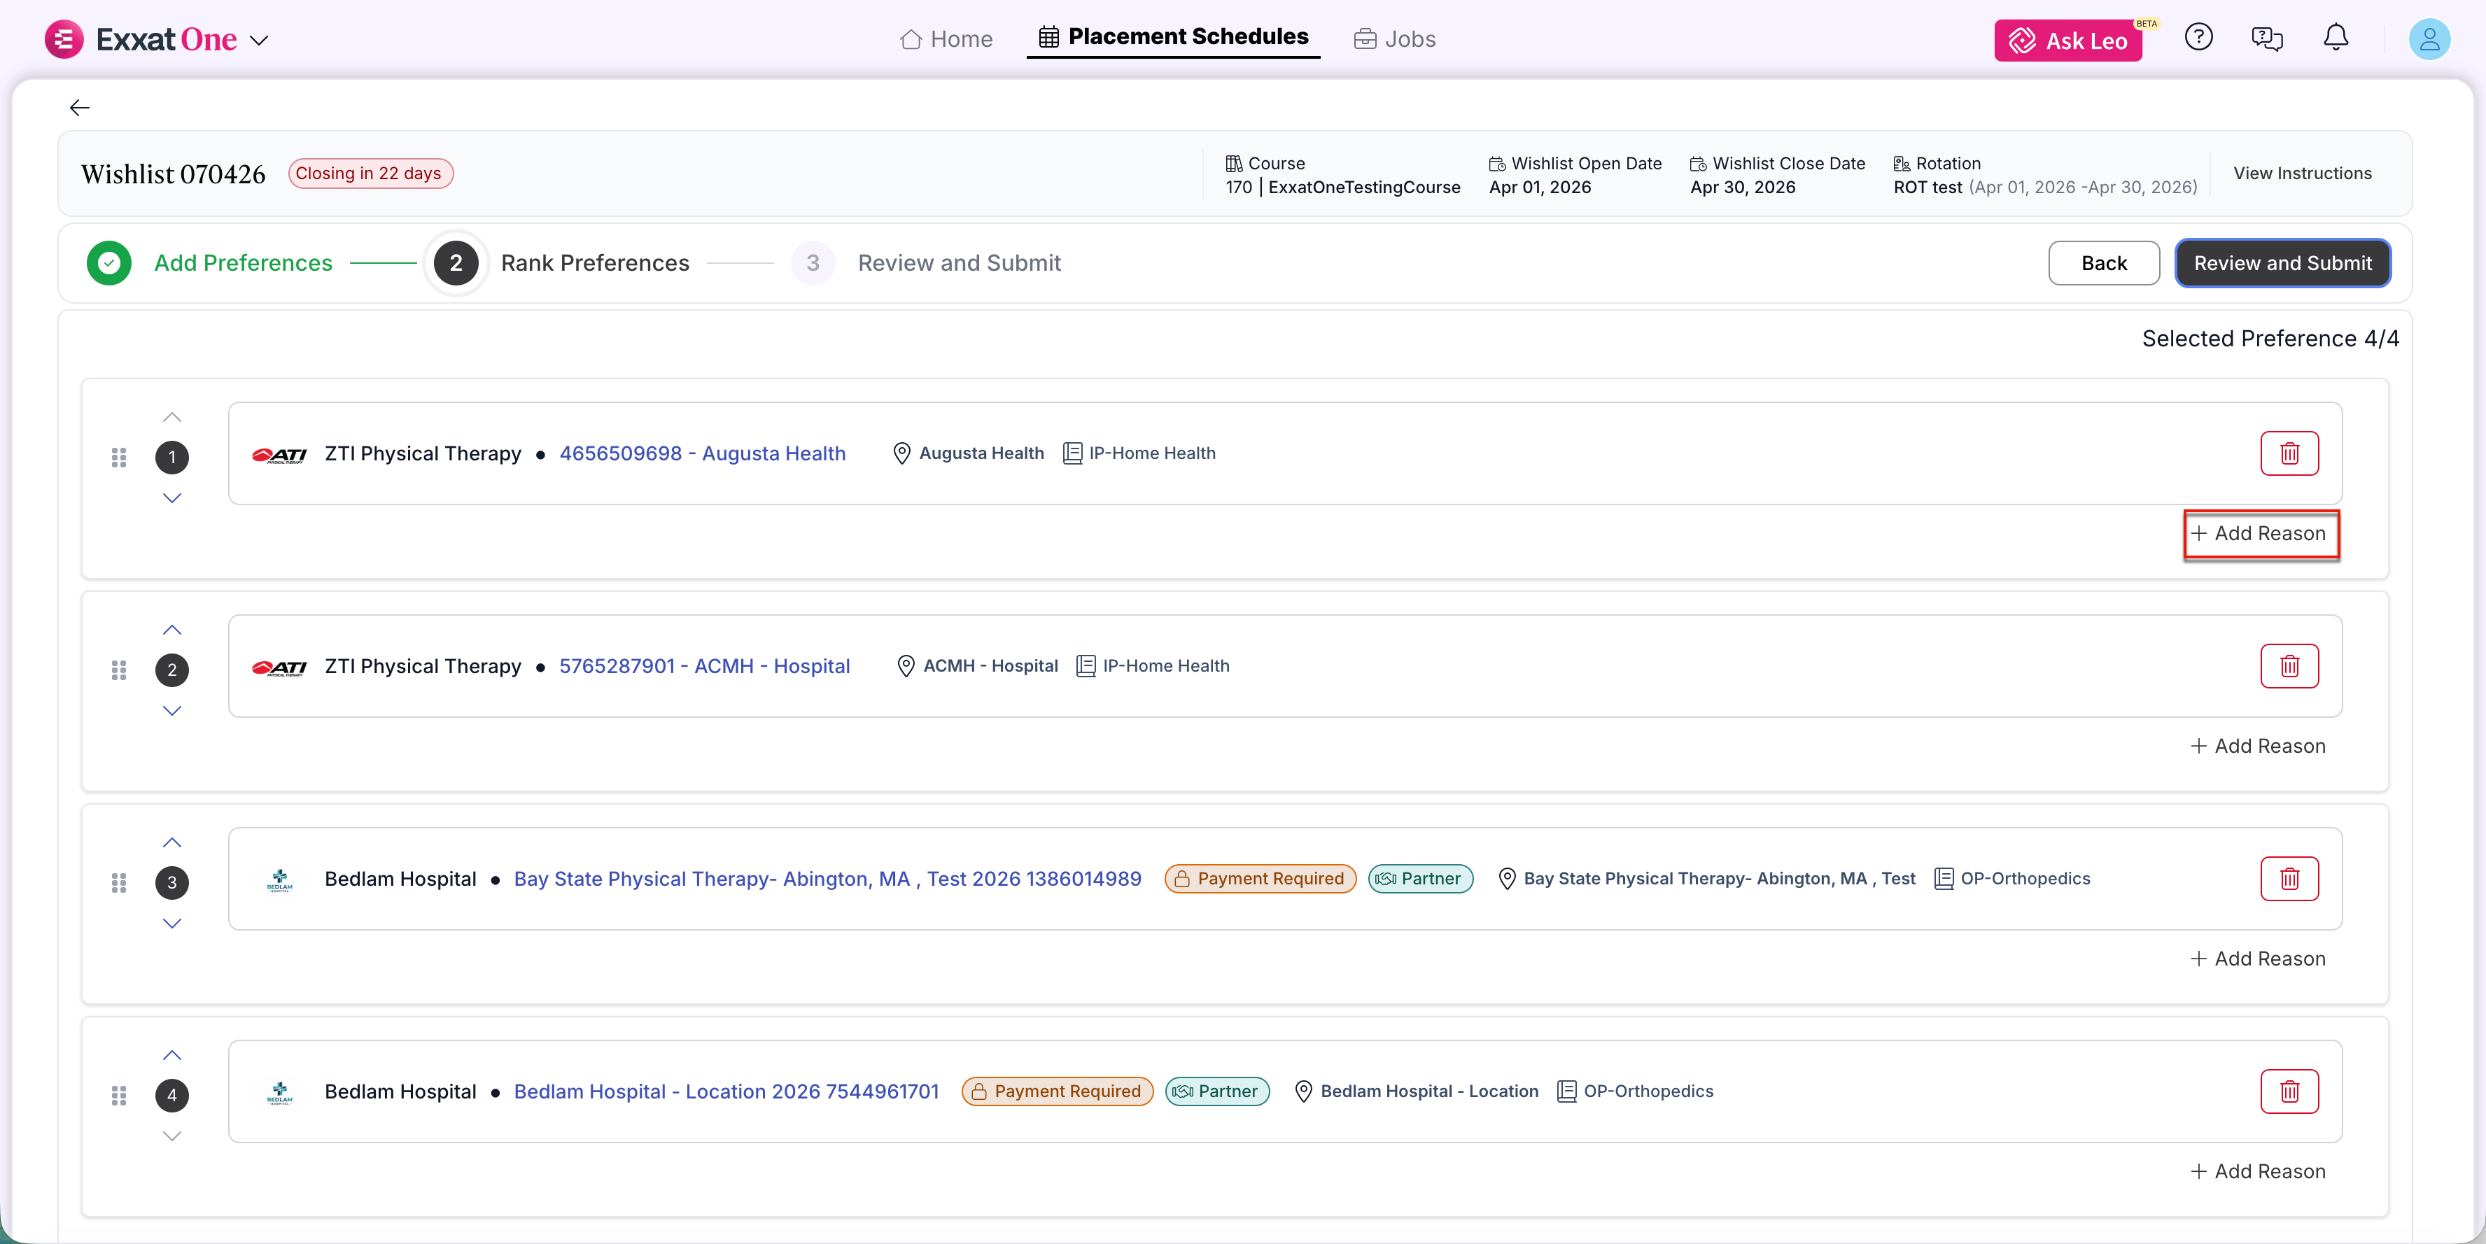Open the help question mark icon
This screenshot has height=1244, width=2486.
pyautogui.click(x=2198, y=38)
